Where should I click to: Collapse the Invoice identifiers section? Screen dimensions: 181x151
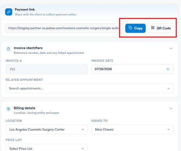click(171, 49)
